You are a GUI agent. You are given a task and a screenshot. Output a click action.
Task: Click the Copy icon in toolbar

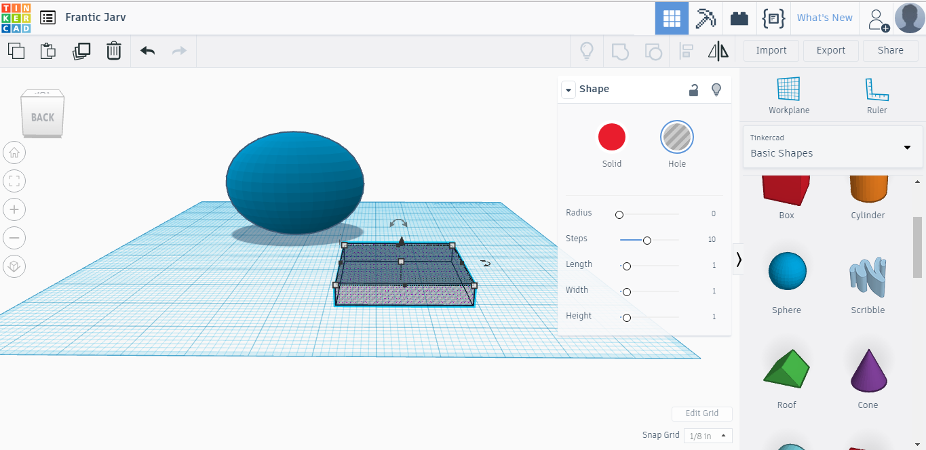tap(16, 51)
